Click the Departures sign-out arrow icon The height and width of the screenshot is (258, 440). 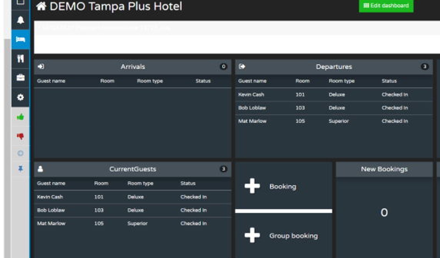[x=242, y=66]
